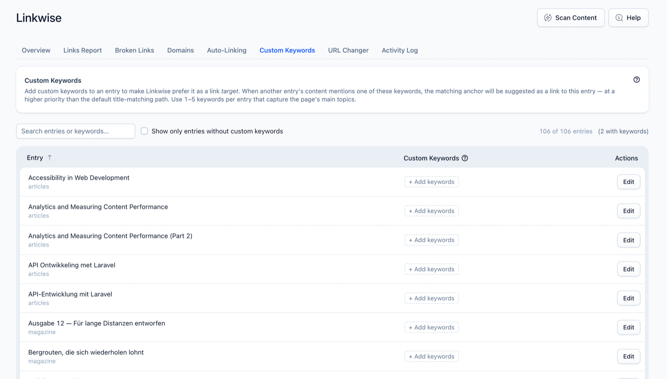Select entry title Analytics and Measuring Content Performance (Part 2)
The width and height of the screenshot is (667, 379).
click(x=110, y=236)
